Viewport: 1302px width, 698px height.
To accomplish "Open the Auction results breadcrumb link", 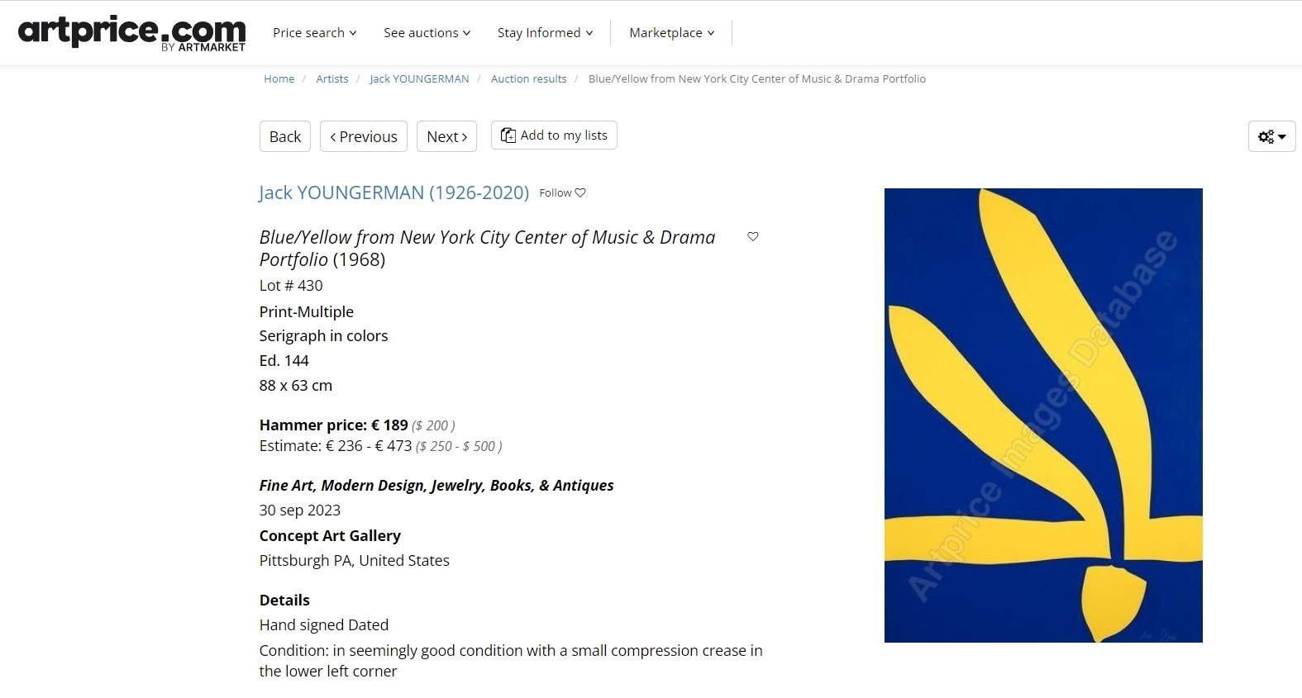I will 529,78.
